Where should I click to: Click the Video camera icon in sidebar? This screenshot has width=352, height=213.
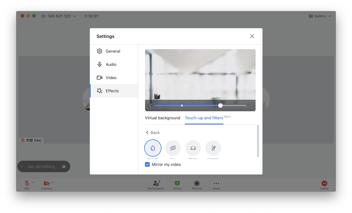click(x=100, y=78)
